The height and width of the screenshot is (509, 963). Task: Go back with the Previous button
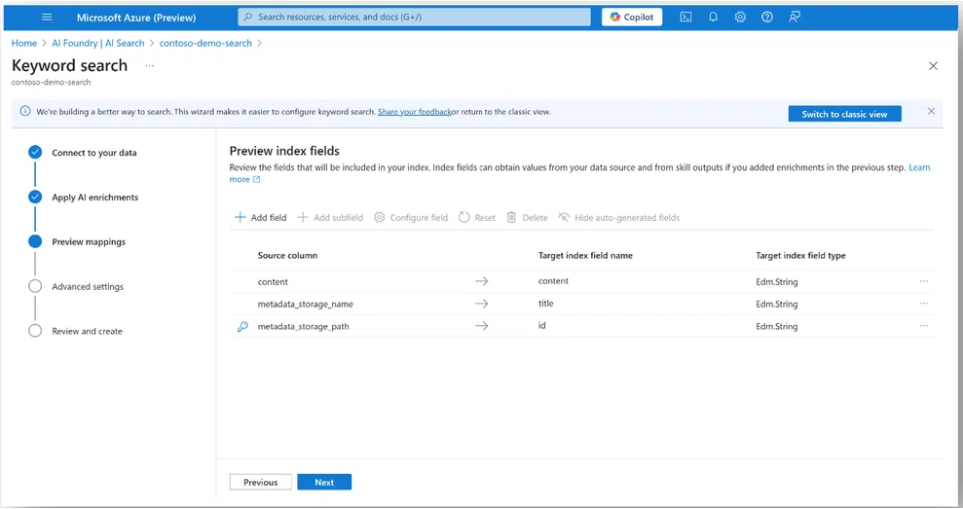[260, 482]
